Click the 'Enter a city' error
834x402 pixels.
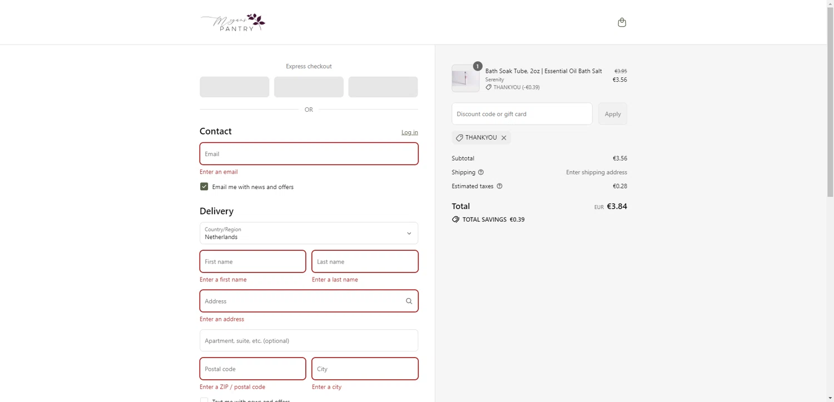coord(326,387)
